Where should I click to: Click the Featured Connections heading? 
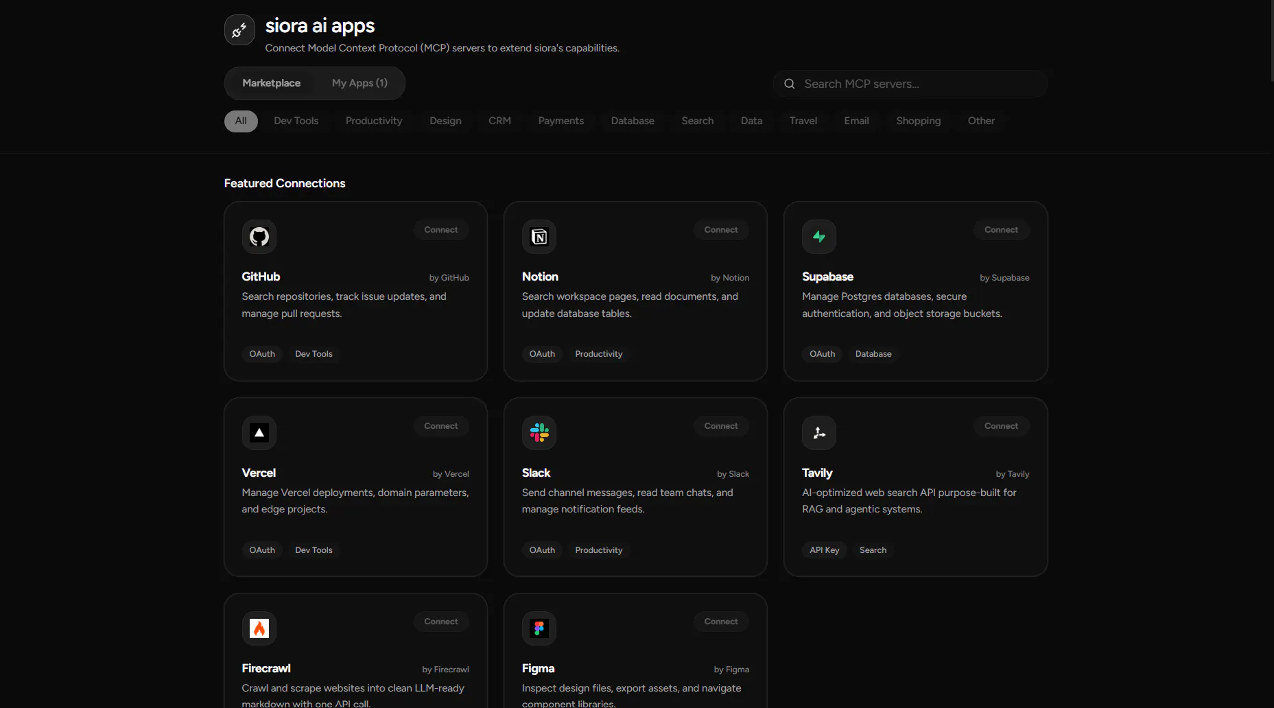tap(285, 183)
